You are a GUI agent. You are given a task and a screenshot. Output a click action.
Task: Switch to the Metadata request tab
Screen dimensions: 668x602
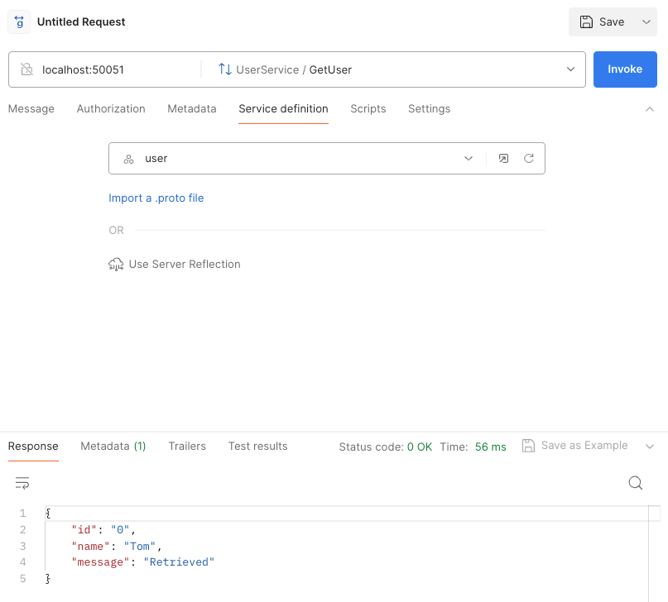[191, 108]
